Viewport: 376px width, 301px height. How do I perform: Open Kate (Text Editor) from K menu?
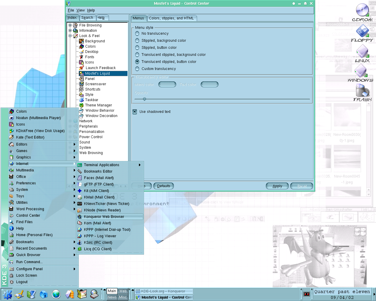click(x=43, y=137)
